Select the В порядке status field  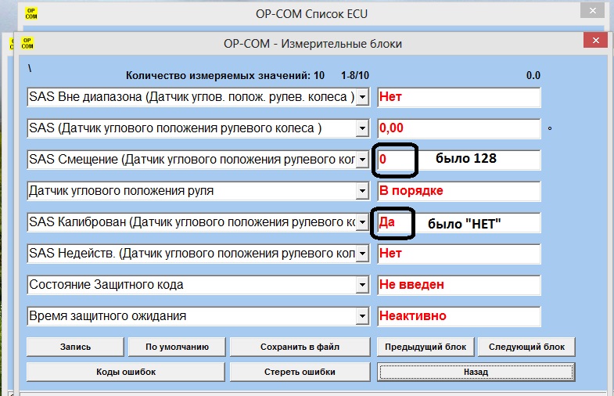458,191
